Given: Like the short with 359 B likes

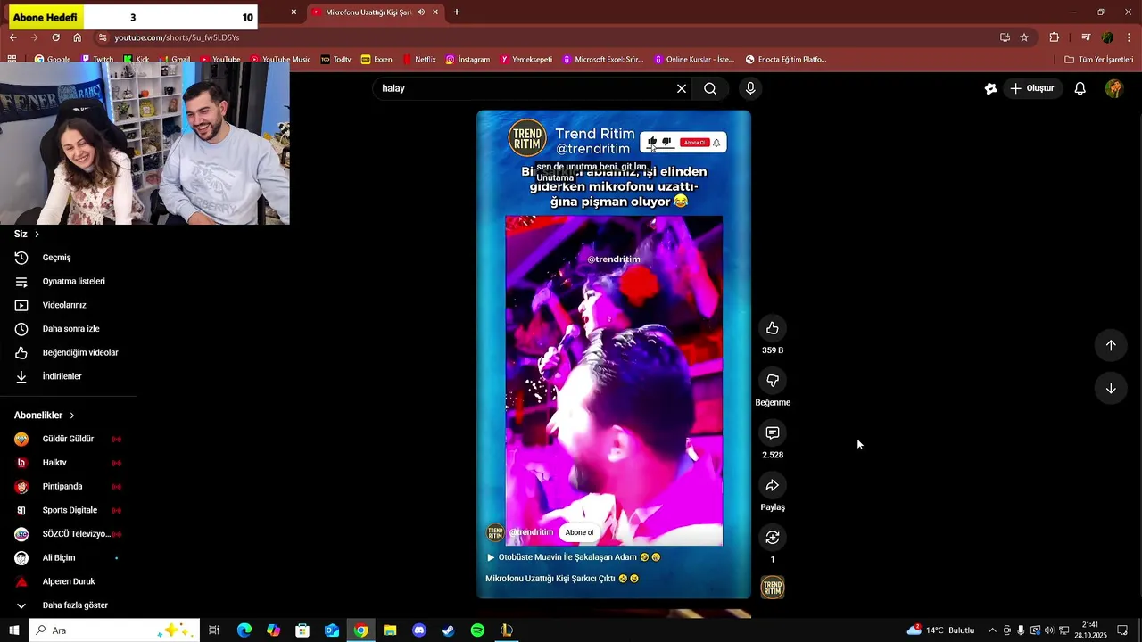Looking at the screenshot, I should tap(773, 328).
